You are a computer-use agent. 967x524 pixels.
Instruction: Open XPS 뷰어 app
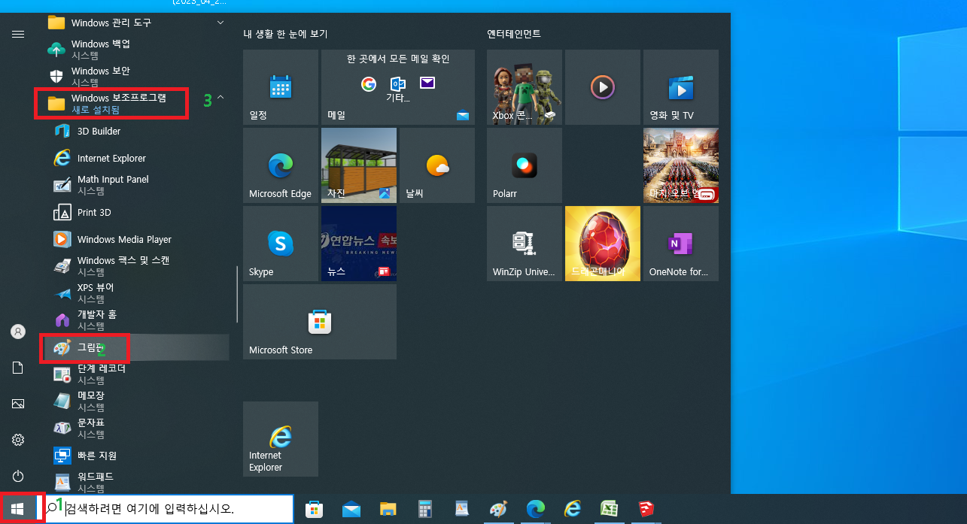tap(135, 293)
